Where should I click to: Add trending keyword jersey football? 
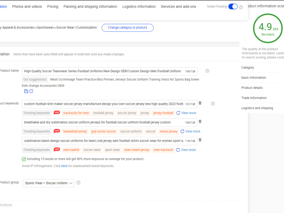(x=163, y=113)
